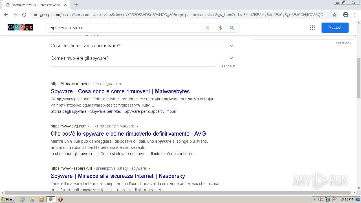Open 'Storia degli spyware' sitelink
The width and height of the screenshot is (361, 203).
69,111
